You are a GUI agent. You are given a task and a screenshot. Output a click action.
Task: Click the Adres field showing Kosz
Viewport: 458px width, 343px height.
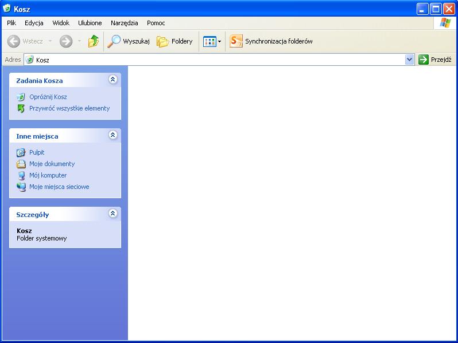[x=218, y=60]
